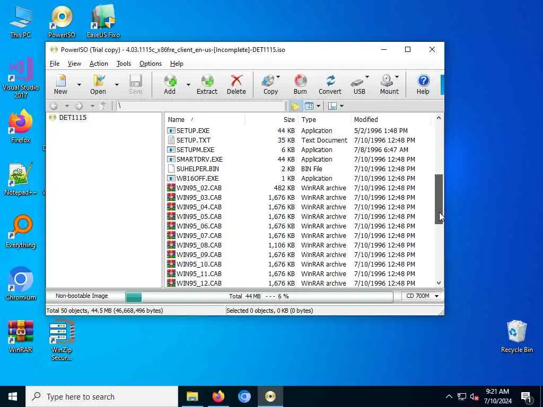Click the navigate Back arrow icon

(x=54, y=106)
